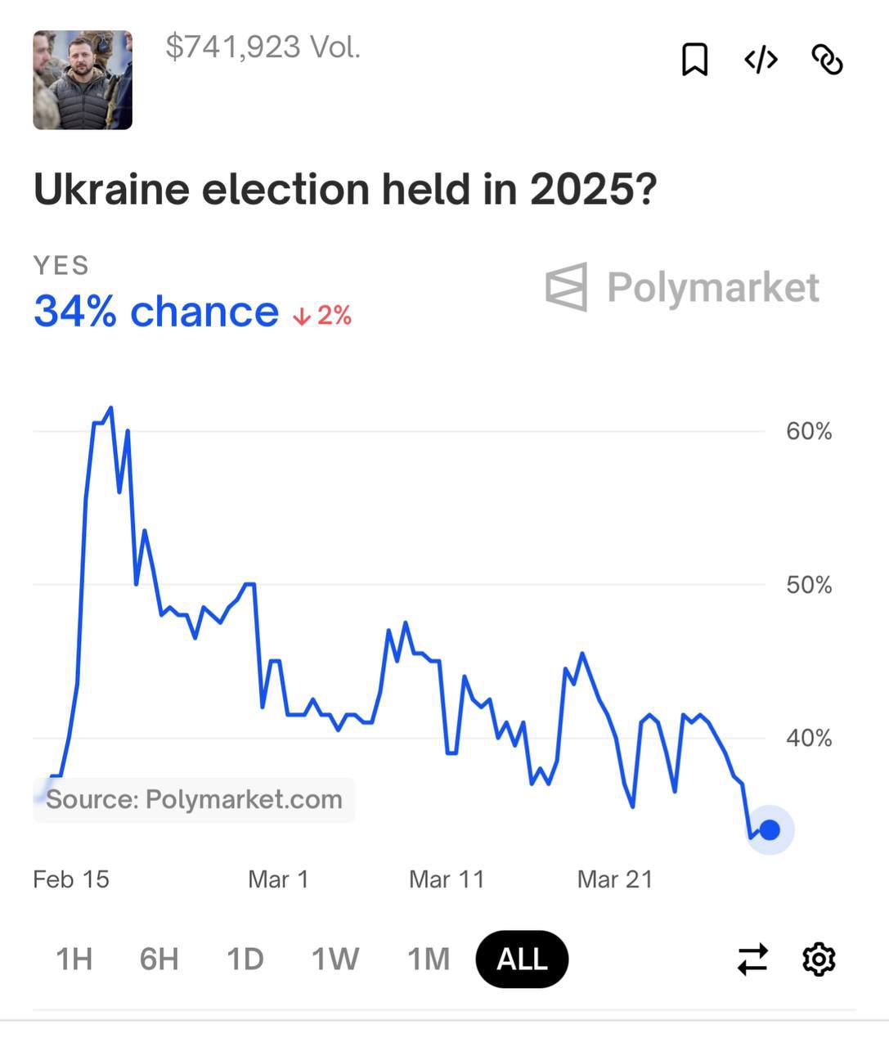Open the embed code icon
889x1047 pixels.
coord(761,60)
